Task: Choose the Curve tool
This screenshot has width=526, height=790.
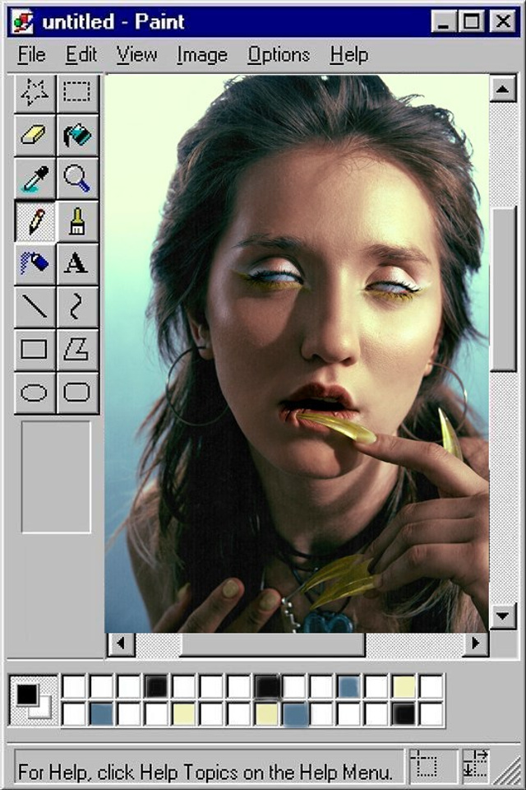Action: (x=77, y=307)
